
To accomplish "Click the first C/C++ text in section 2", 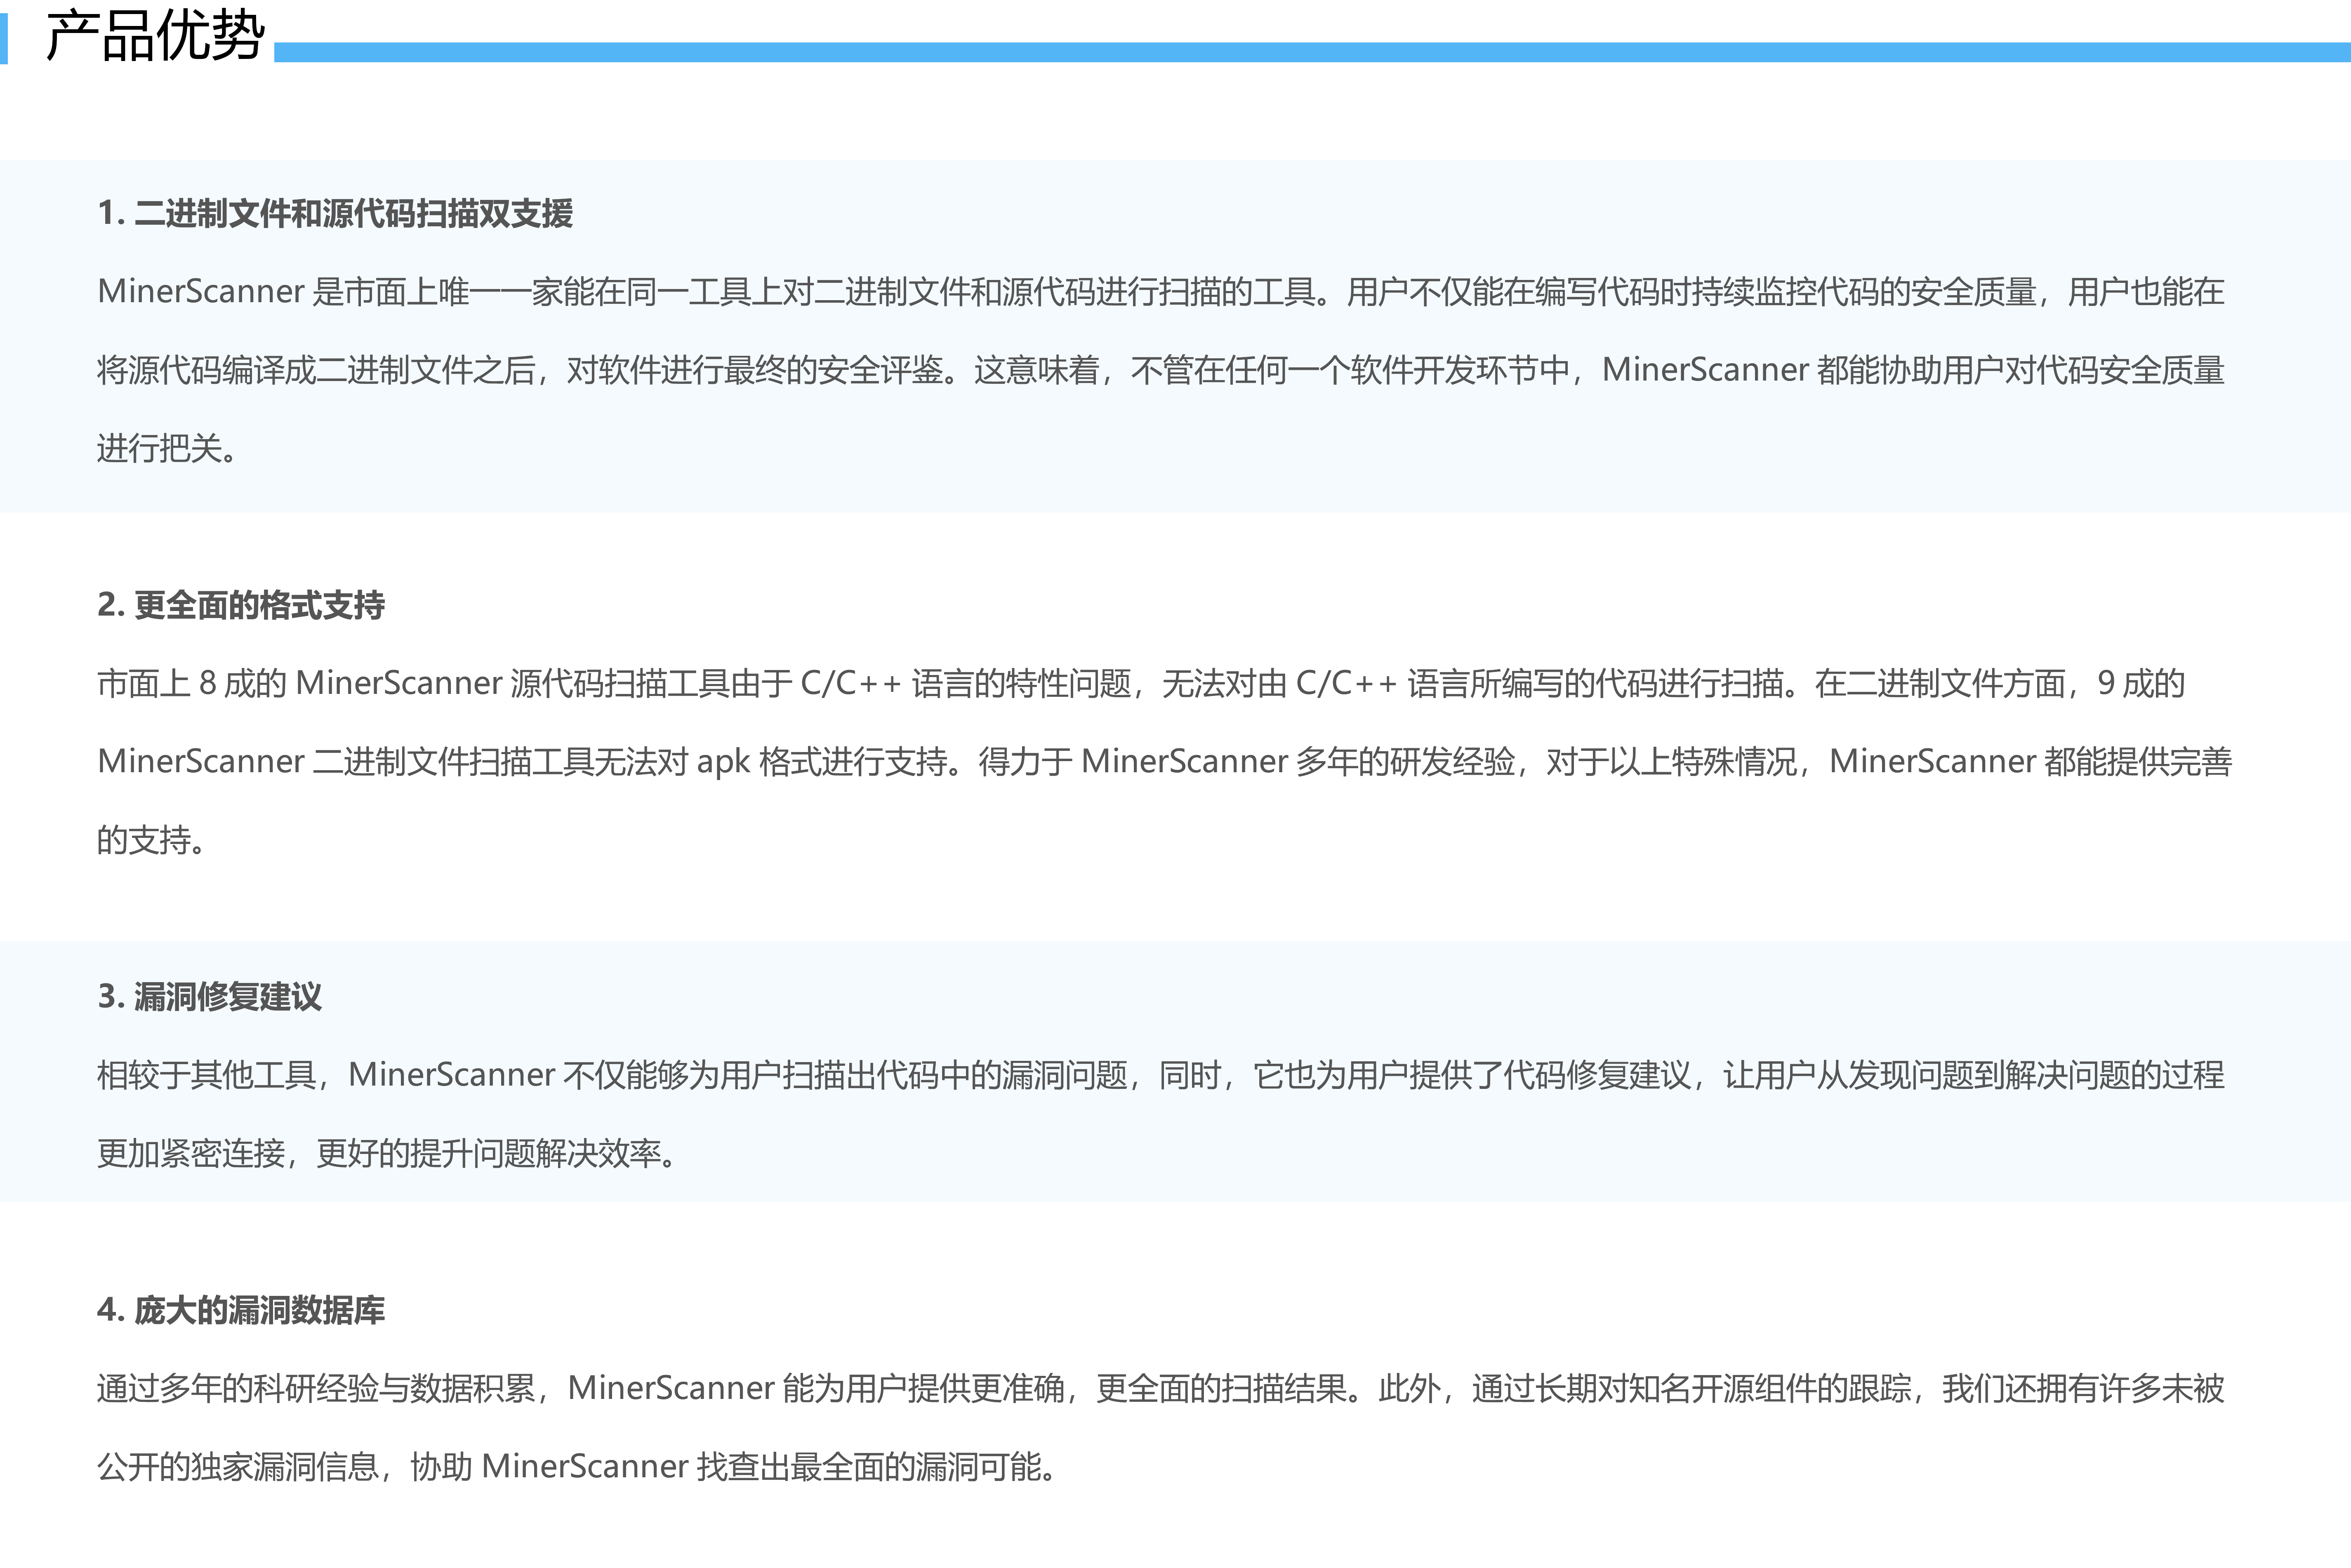I will [x=850, y=684].
